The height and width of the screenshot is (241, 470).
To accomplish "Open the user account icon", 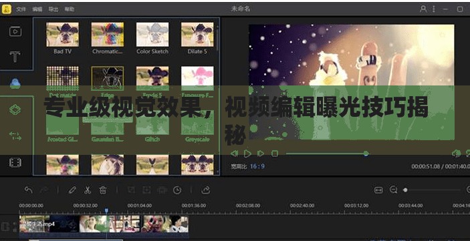I will pos(423,9).
